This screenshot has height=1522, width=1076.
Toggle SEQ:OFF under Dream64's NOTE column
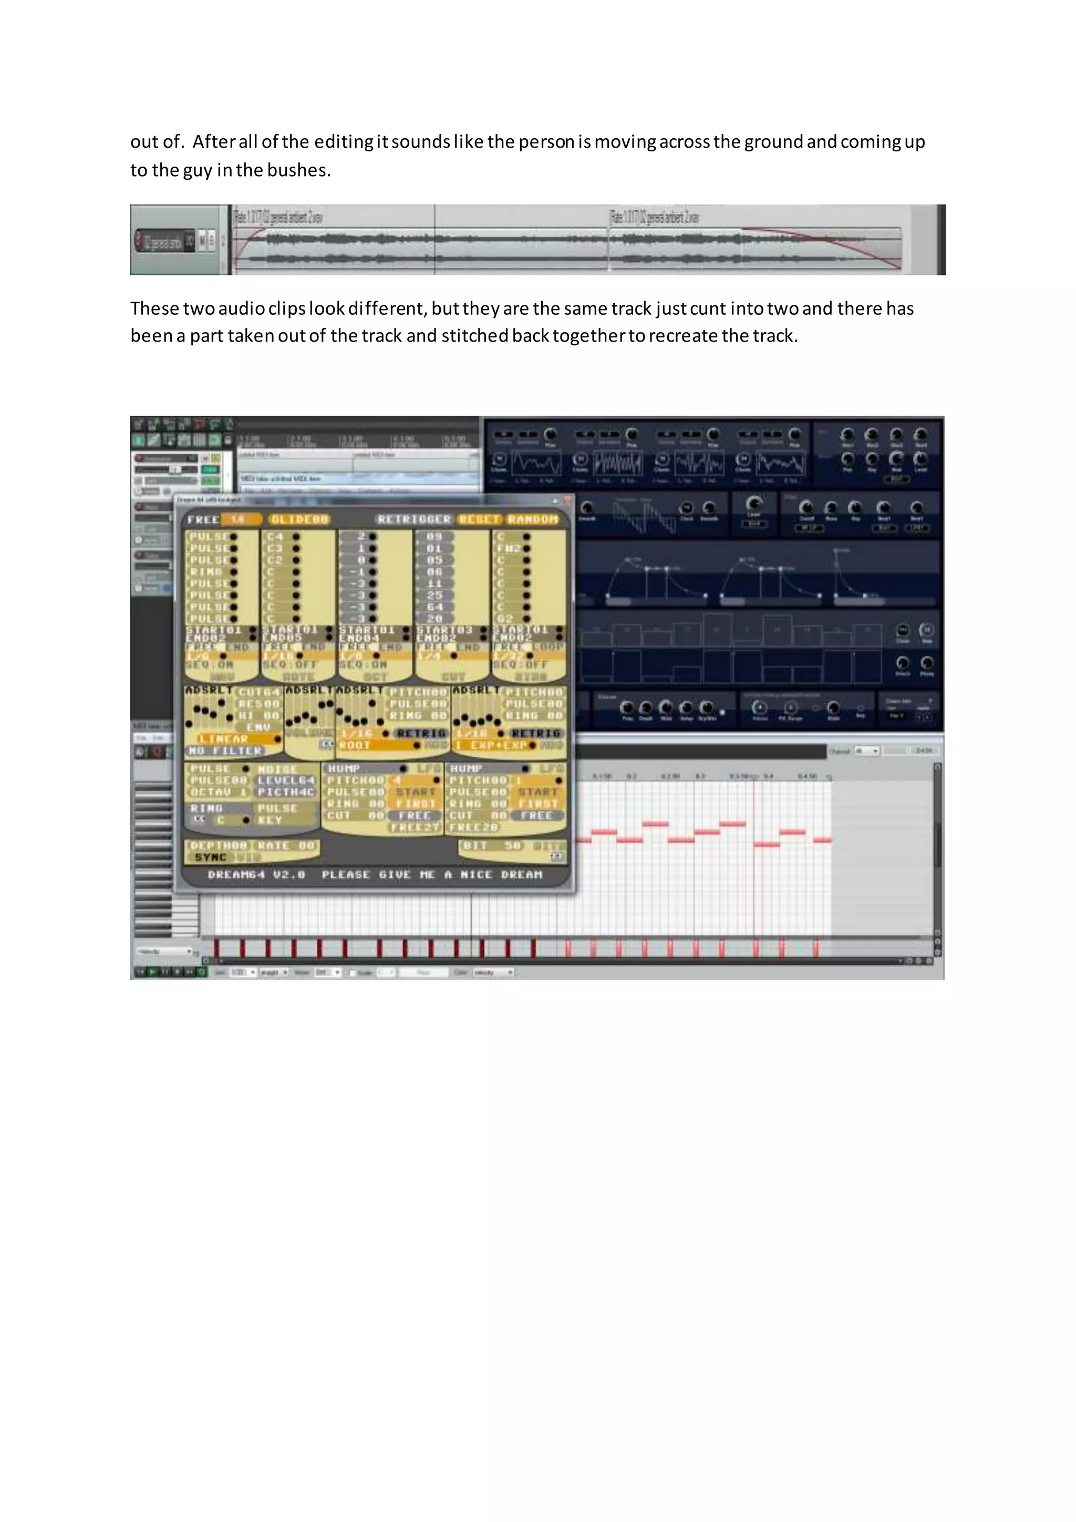click(x=290, y=664)
